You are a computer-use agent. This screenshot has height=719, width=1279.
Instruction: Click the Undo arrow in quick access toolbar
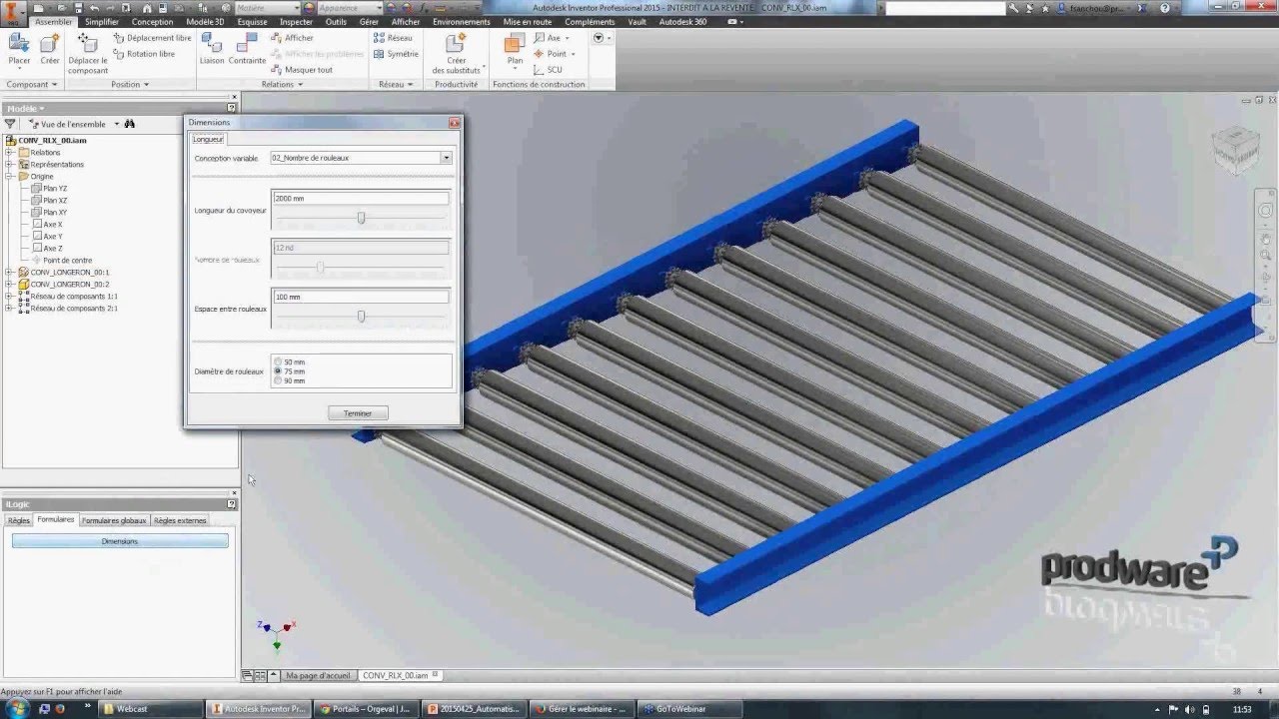93,7
